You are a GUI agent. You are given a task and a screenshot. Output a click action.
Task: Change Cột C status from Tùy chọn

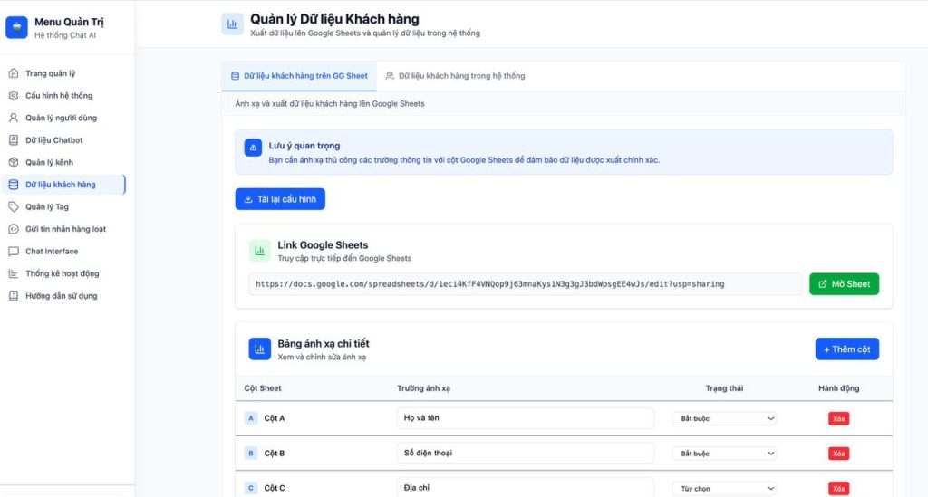(x=724, y=489)
